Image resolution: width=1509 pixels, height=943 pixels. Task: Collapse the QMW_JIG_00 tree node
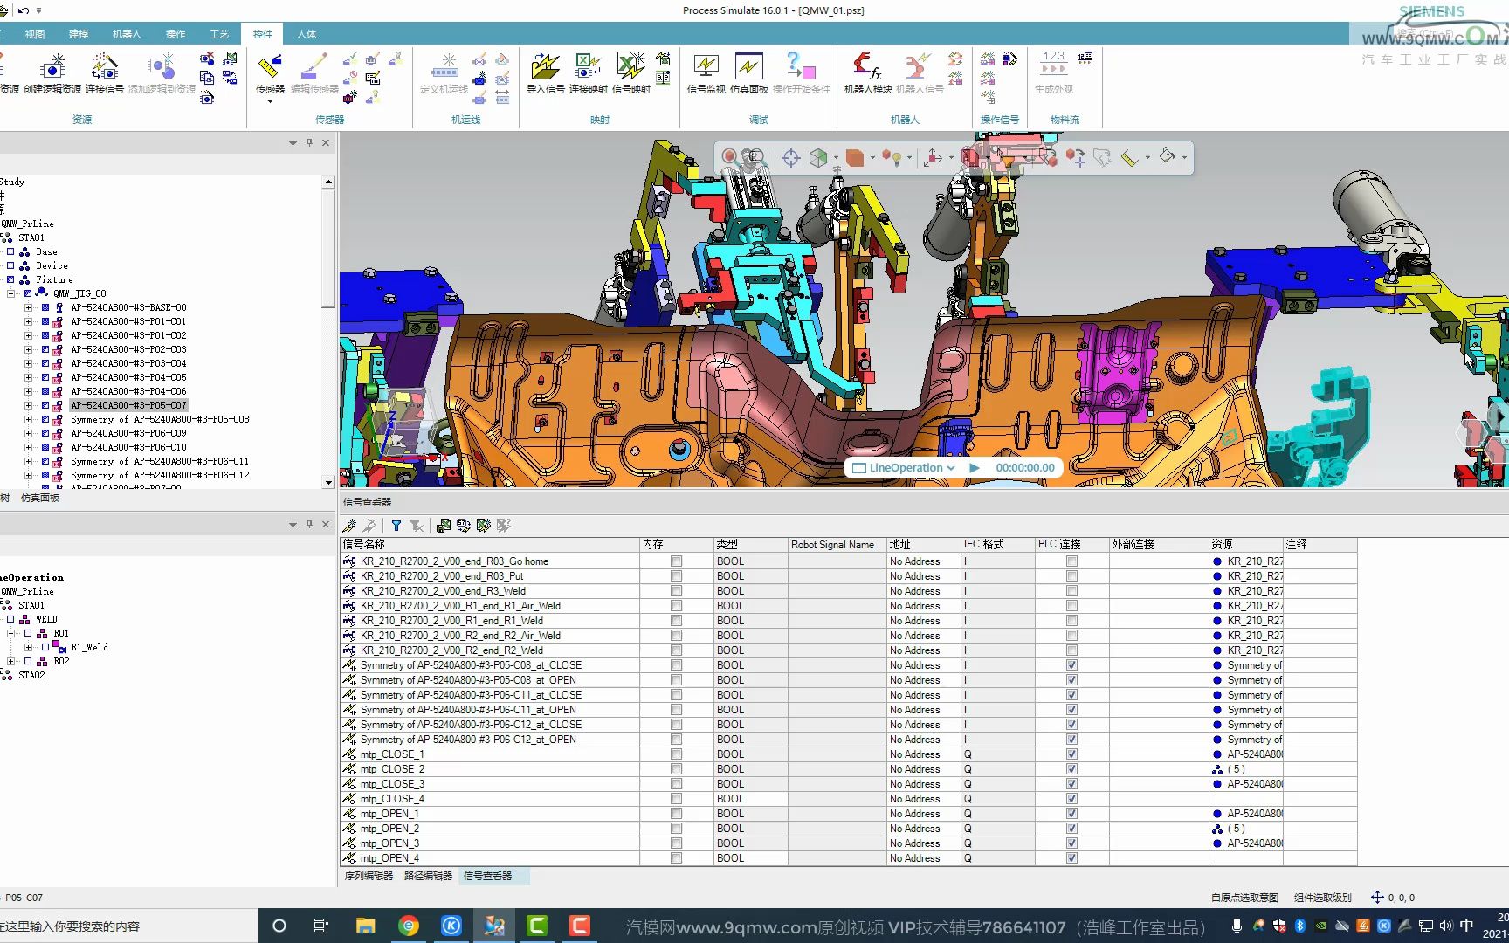[10, 293]
